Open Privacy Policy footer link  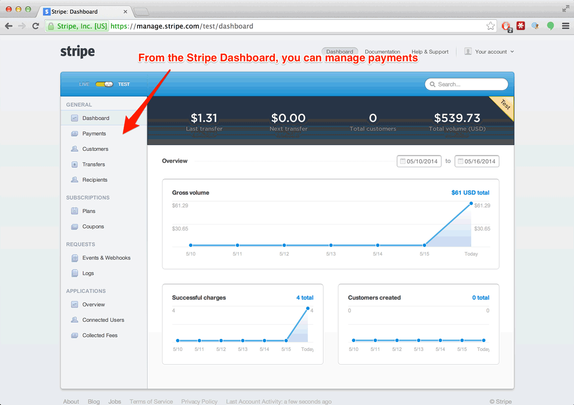199,401
